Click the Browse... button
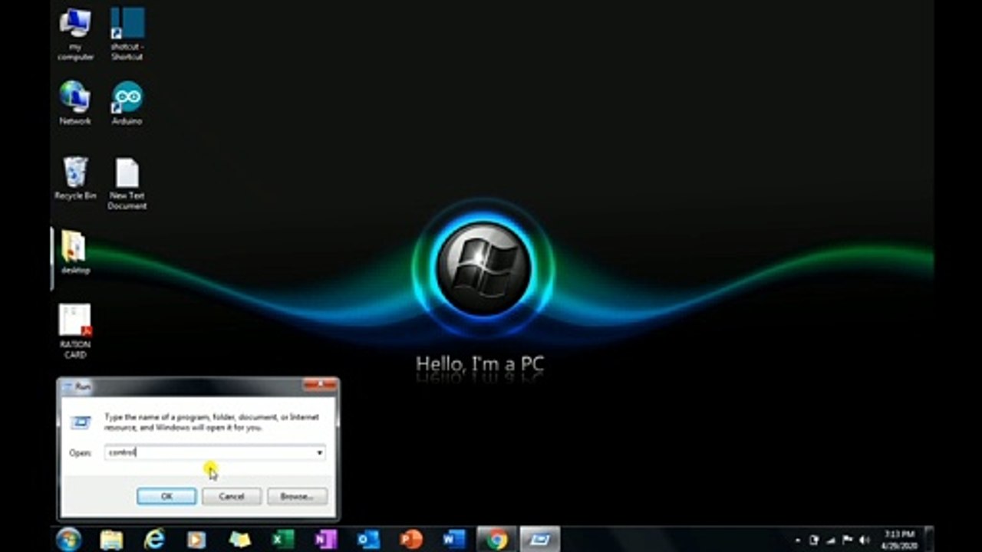This screenshot has height=552, width=982. point(297,497)
